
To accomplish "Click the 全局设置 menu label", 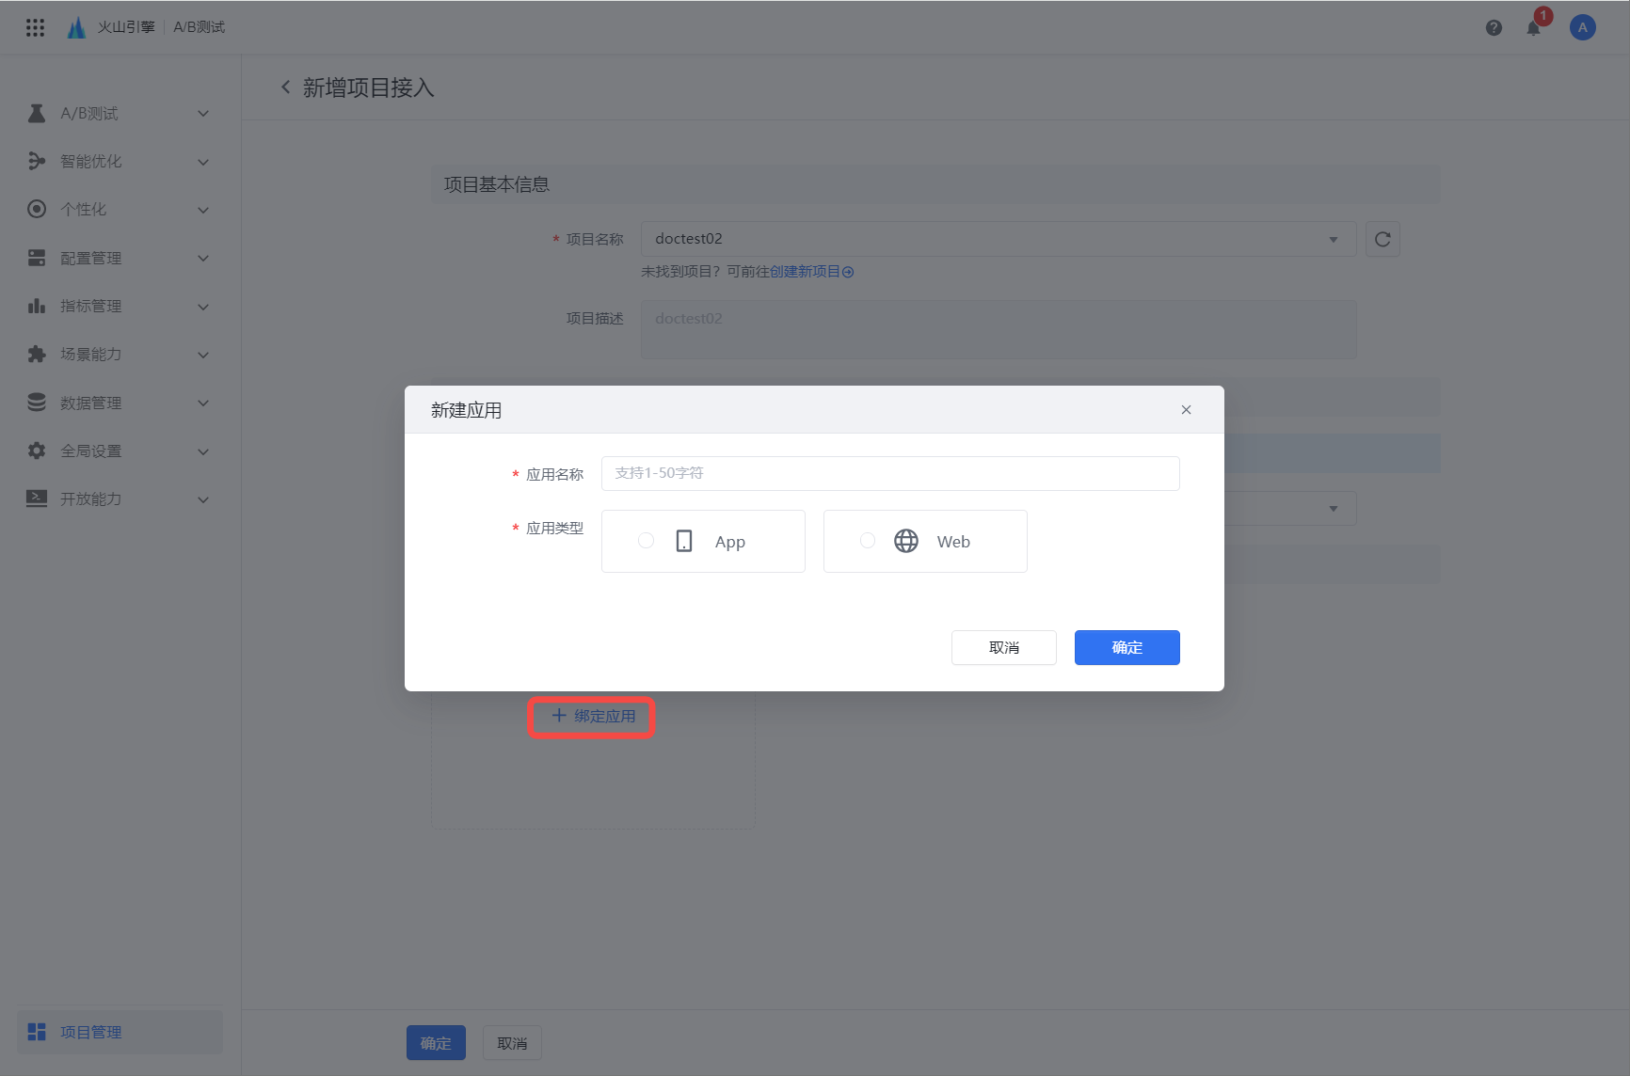I will [x=90, y=451].
